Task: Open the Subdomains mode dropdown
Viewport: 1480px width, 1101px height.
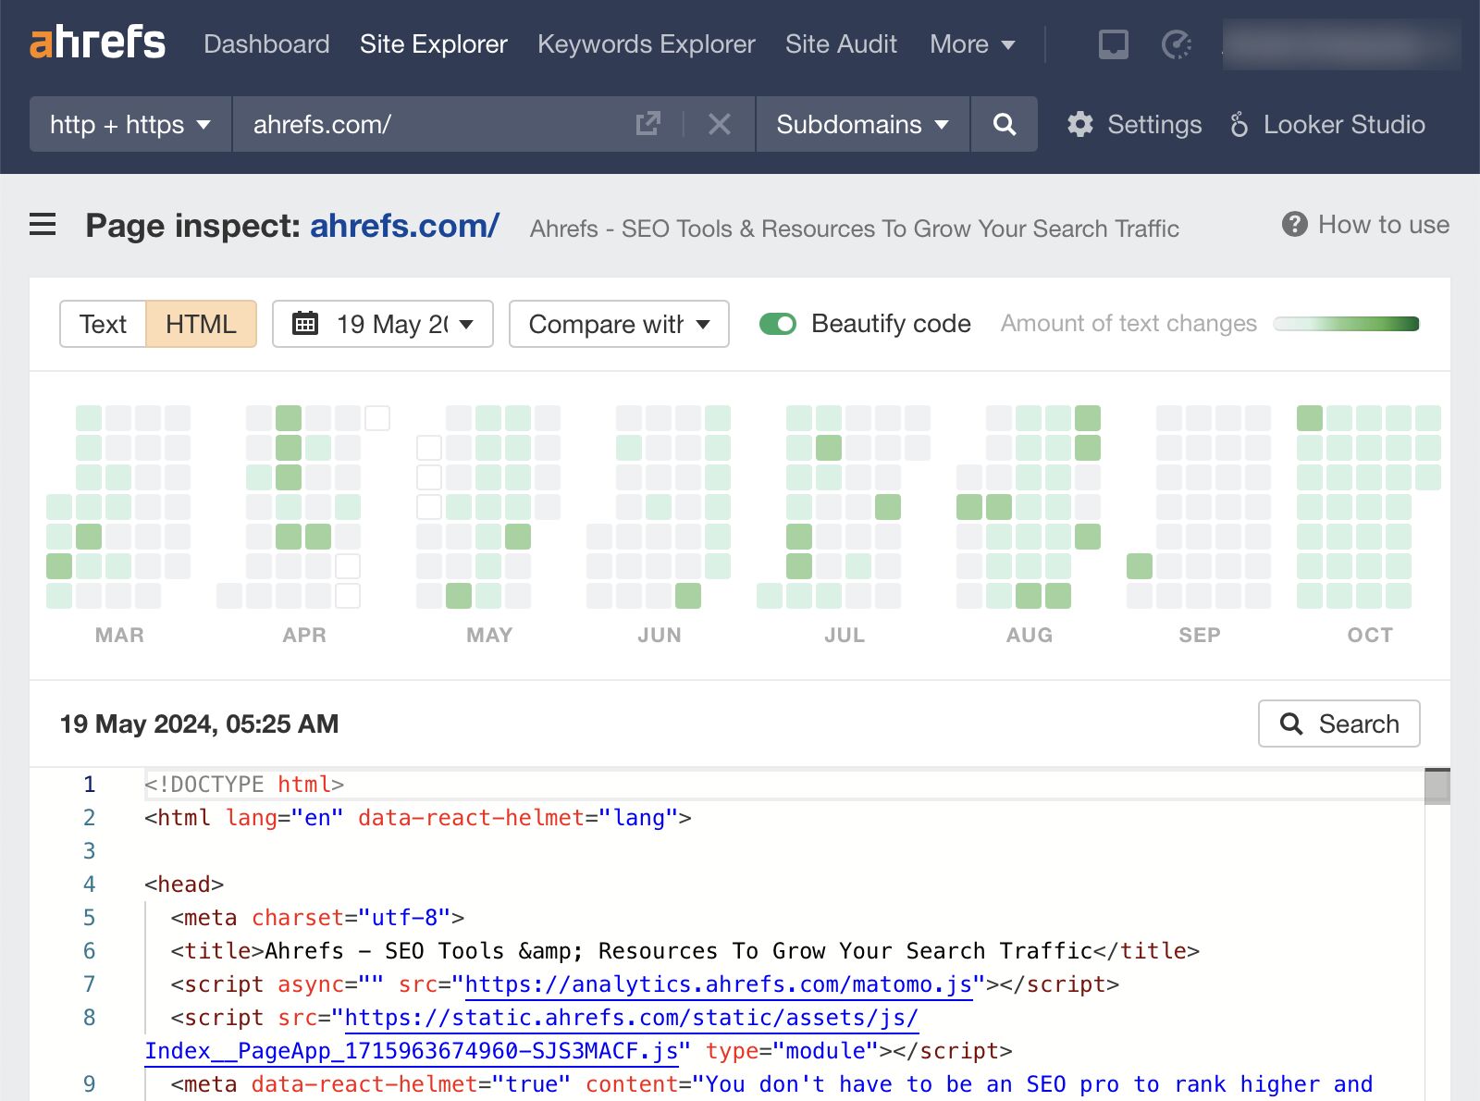Action: (861, 124)
